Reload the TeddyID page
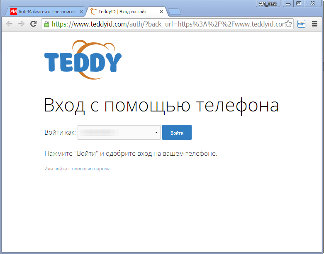324x254 pixels. [x=33, y=24]
